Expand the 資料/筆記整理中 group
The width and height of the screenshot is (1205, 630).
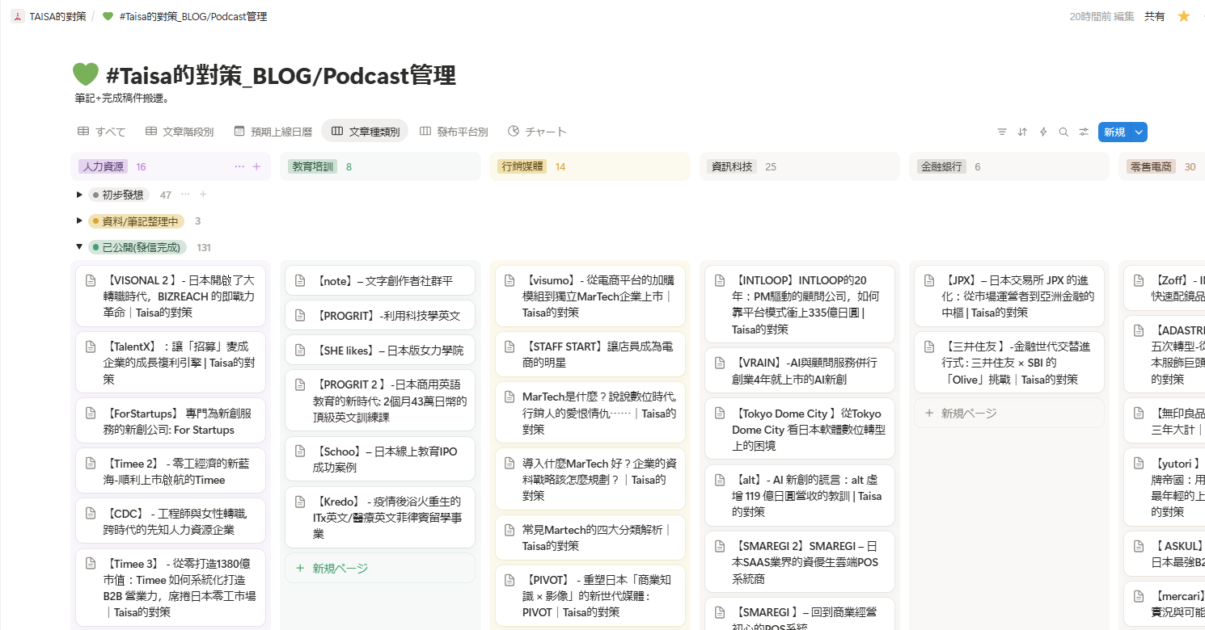click(79, 220)
